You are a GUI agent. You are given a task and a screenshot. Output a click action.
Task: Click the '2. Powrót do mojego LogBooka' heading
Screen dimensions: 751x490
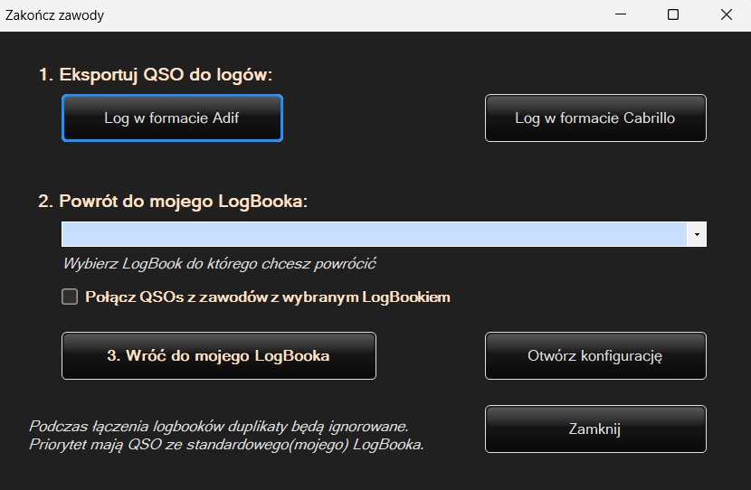[173, 201]
